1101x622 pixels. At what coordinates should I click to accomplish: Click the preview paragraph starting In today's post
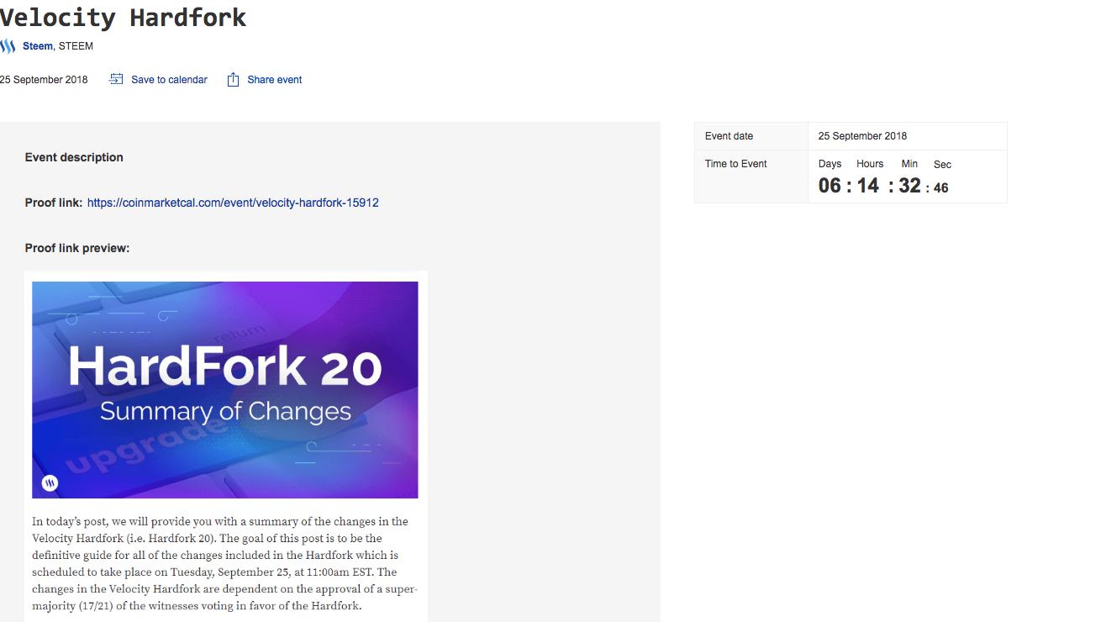(225, 563)
